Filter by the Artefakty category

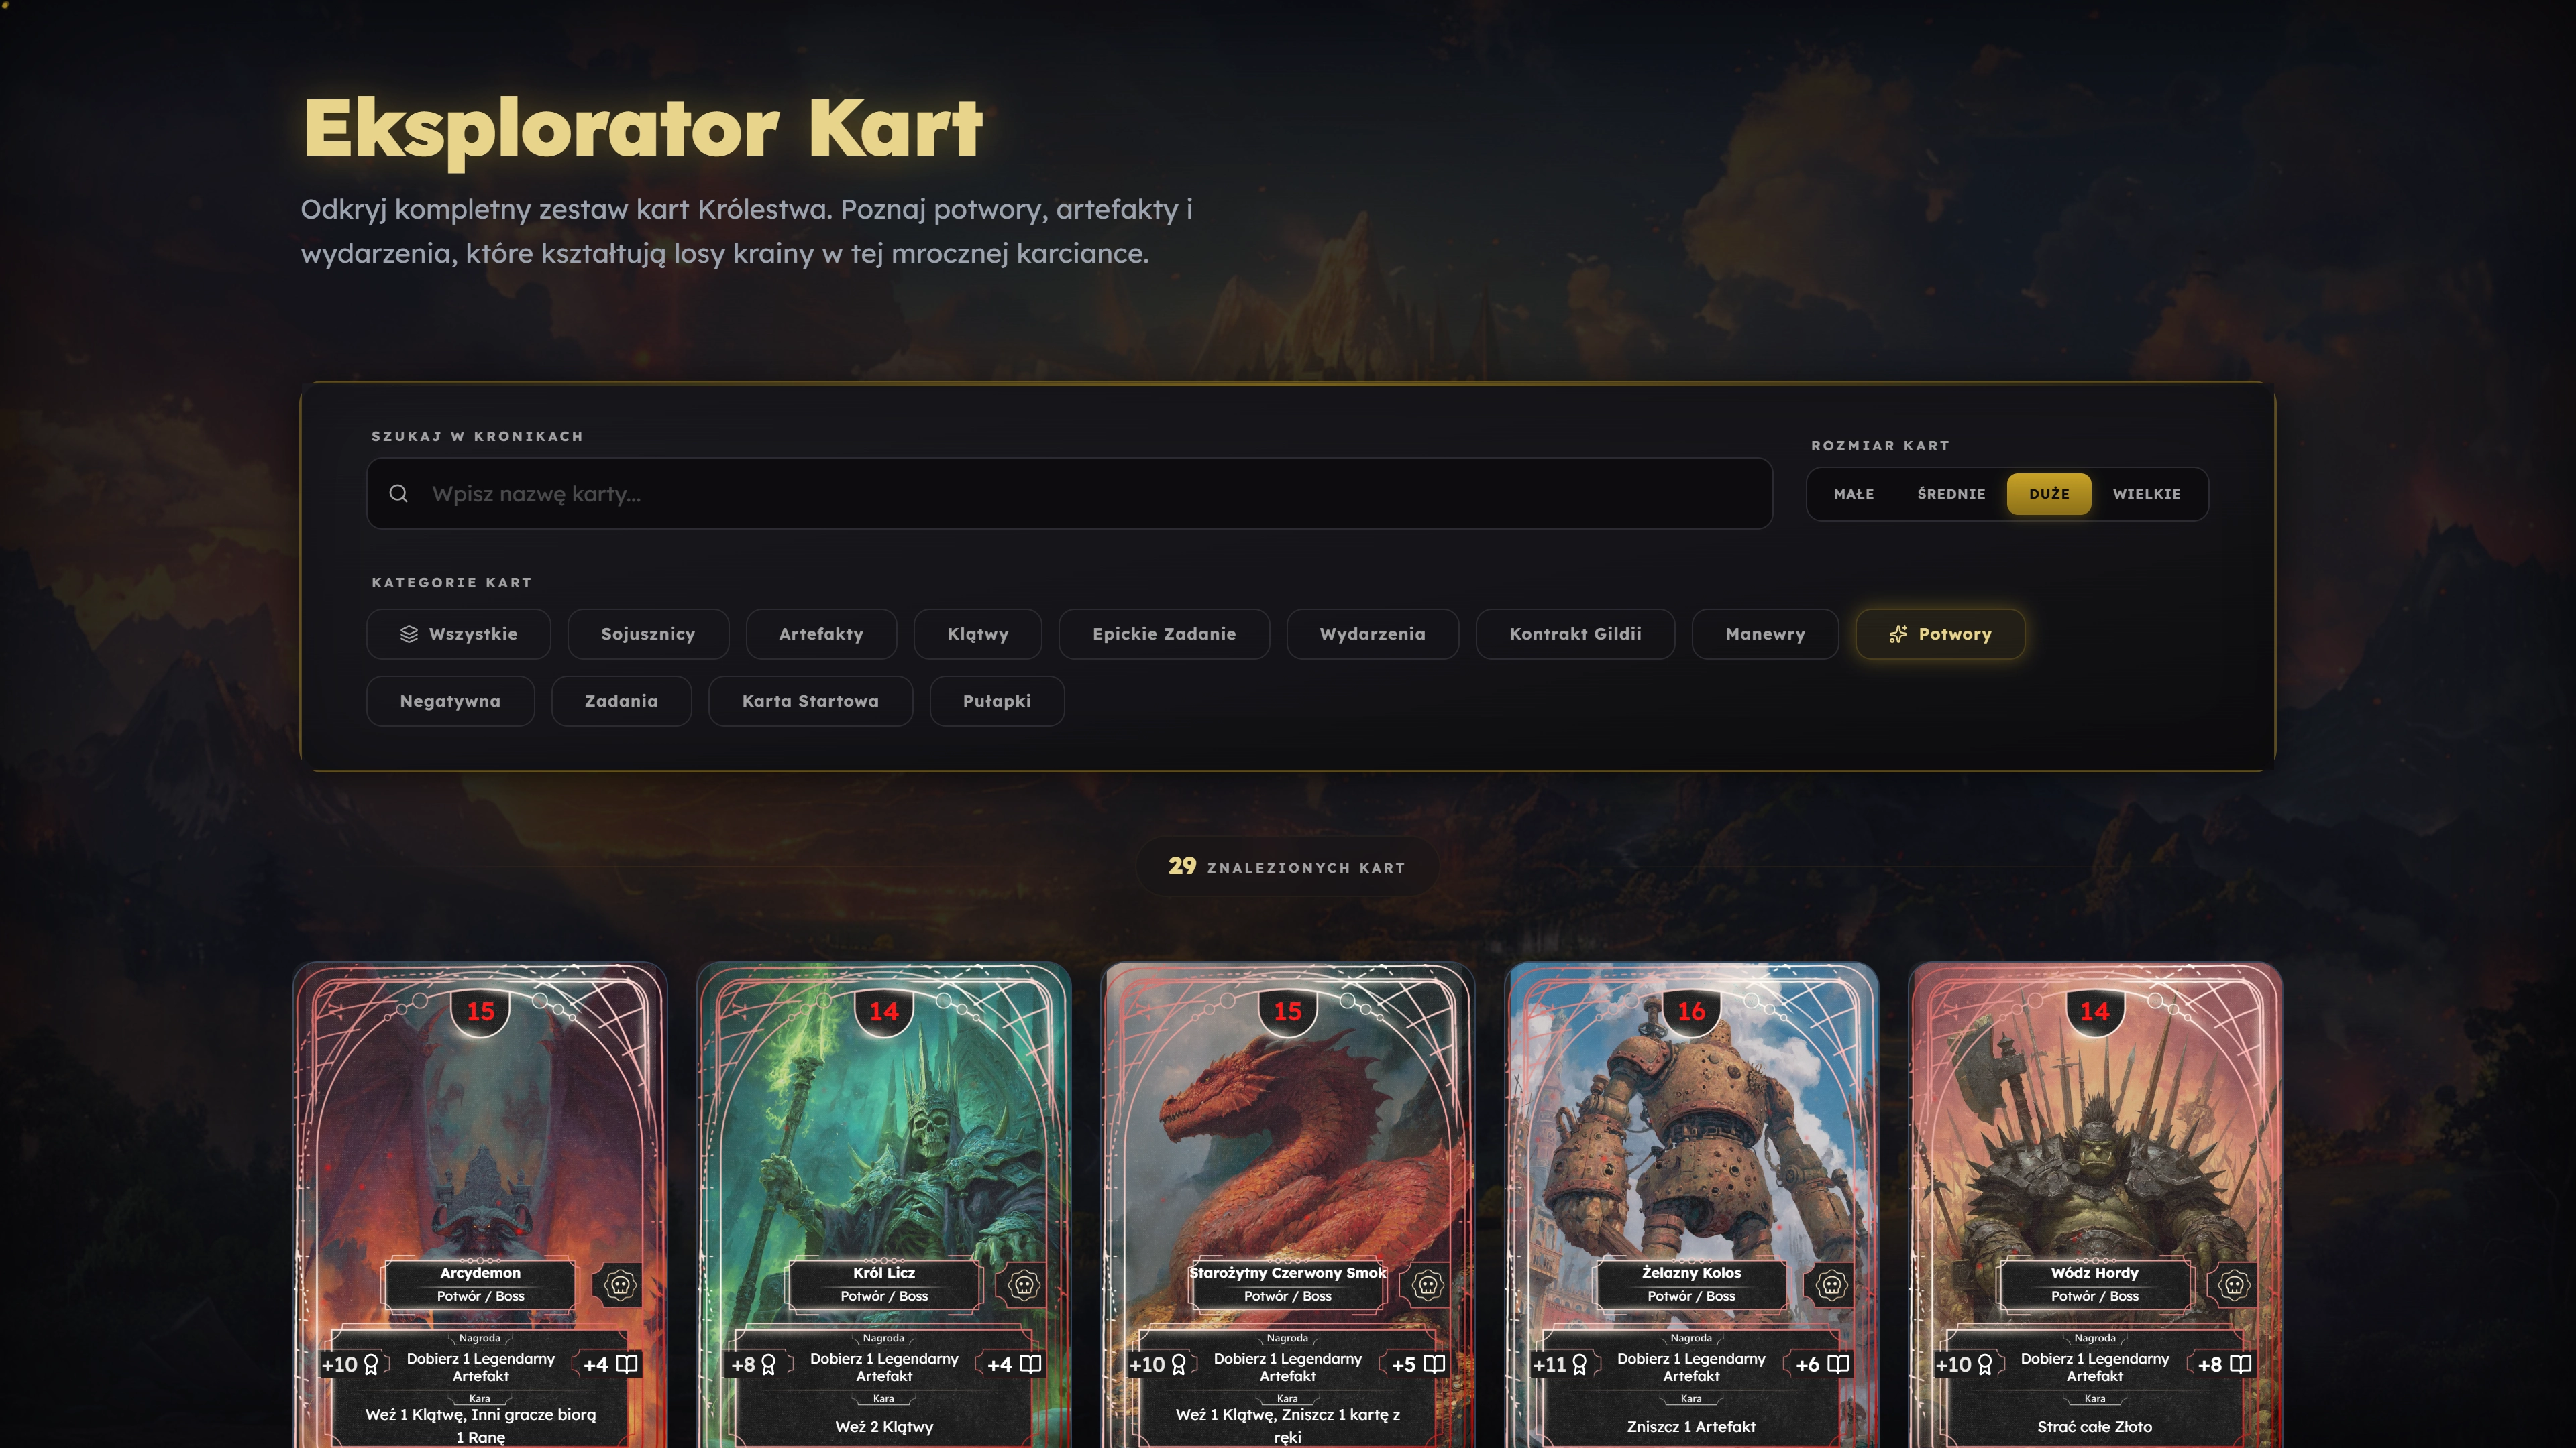coord(821,633)
